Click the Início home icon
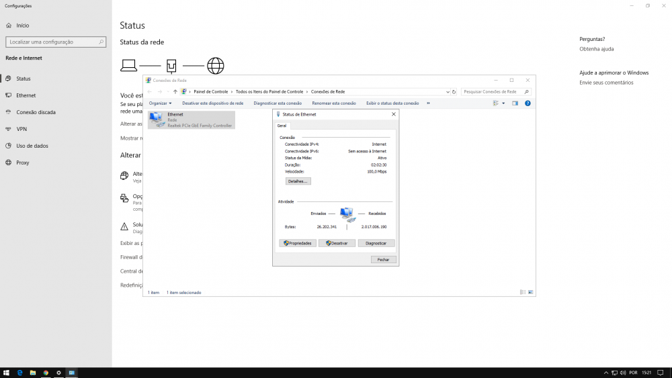Image resolution: width=672 pixels, height=378 pixels. pos(9,26)
